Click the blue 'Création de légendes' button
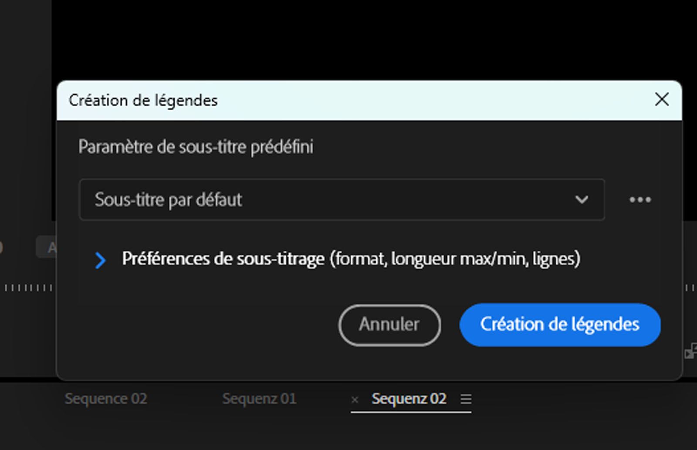697x450 pixels. click(x=560, y=325)
